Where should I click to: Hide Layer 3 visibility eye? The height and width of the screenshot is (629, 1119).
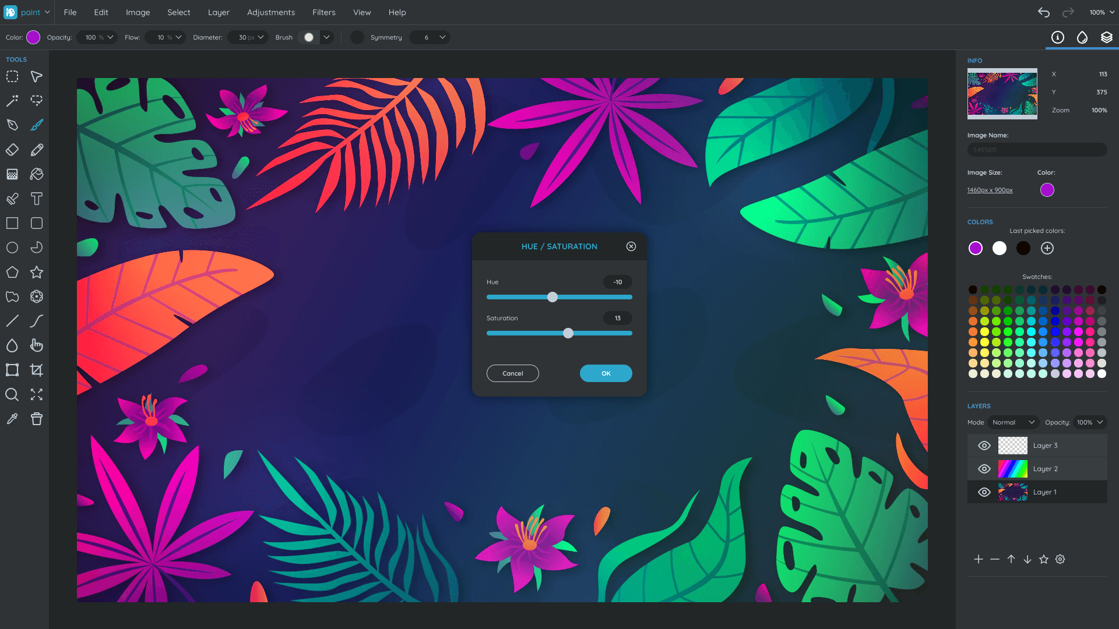pos(984,446)
